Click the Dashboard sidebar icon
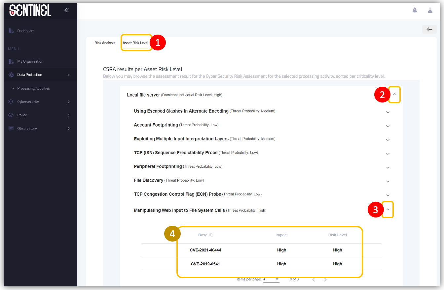 [11, 31]
